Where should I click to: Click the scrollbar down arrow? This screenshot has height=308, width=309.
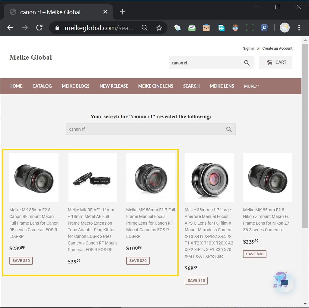[x=305, y=304]
